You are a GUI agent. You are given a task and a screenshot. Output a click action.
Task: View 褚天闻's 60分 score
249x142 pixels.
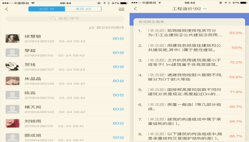click(x=118, y=109)
